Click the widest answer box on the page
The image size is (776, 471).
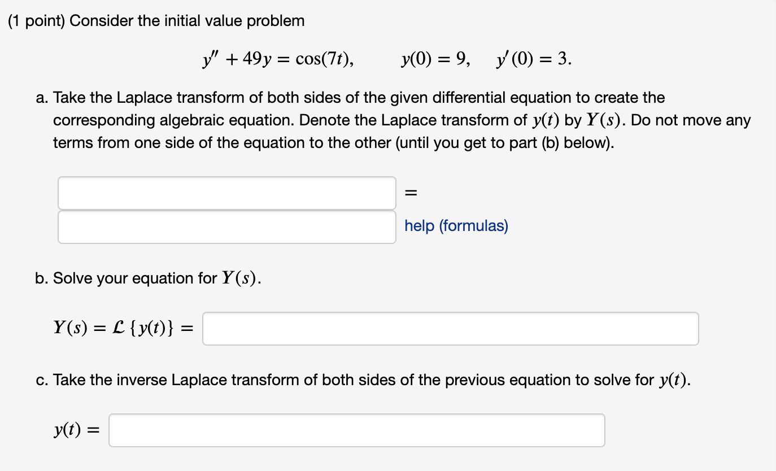450,328
